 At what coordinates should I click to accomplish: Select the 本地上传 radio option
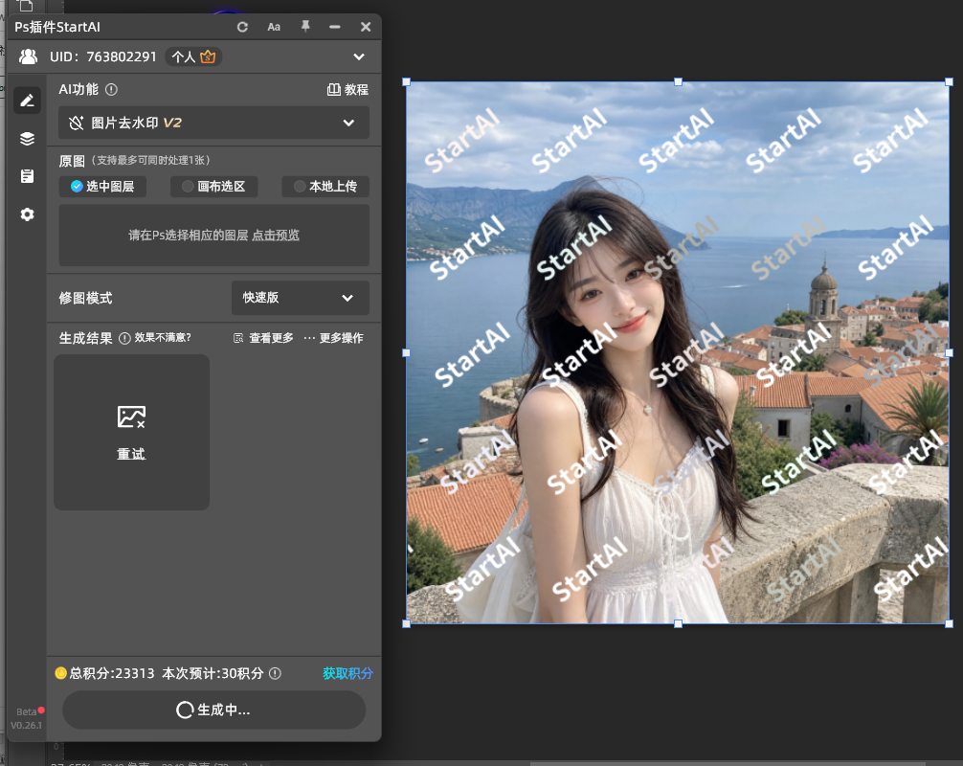(325, 186)
